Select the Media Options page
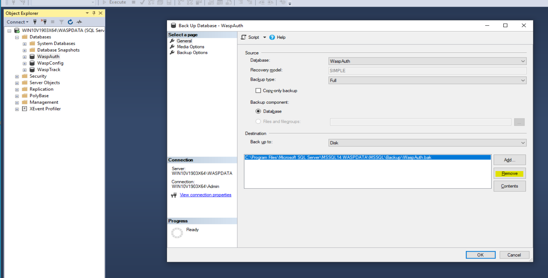Screen dimensions: 548x278 190,47
